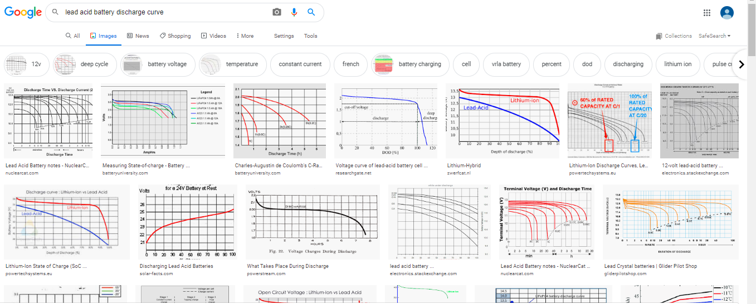Open Collections bookmark link
Image resolution: width=756 pixels, height=304 pixels.
click(x=674, y=36)
